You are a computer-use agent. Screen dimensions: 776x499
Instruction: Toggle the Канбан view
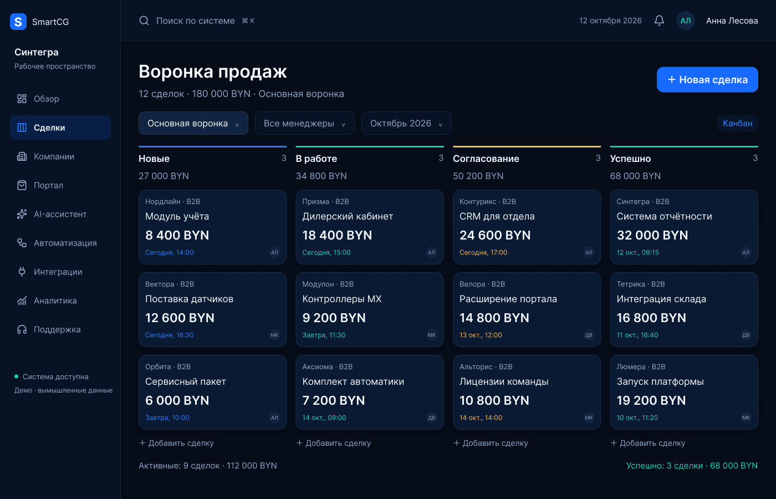click(x=738, y=123)
